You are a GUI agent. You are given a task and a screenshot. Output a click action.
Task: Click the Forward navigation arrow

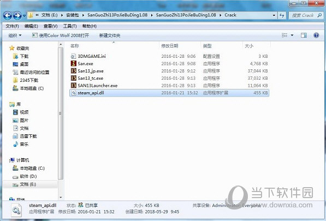17,15
